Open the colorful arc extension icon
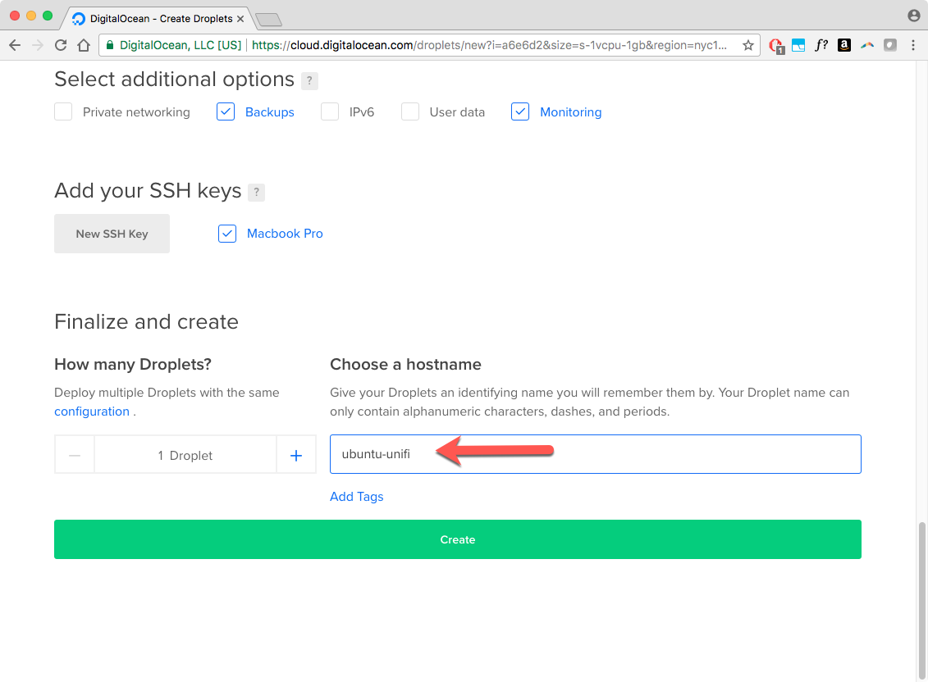928x682 pixels. (x=867, y=45)
